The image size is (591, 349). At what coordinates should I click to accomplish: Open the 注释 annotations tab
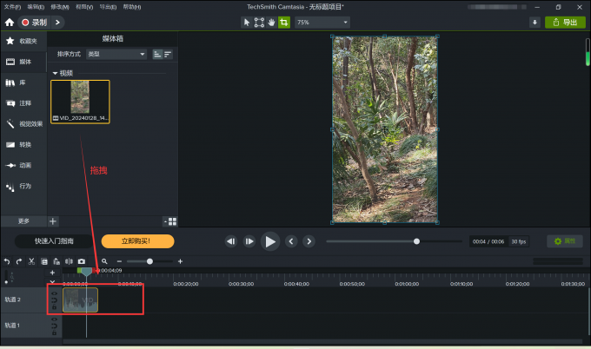pyautogui.click(x=23, y=103)
